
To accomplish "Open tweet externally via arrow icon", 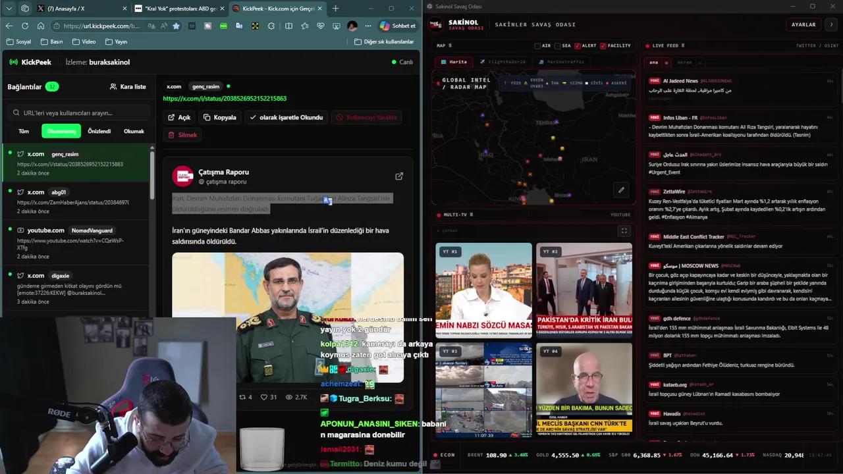I will (x=399, y=176).
